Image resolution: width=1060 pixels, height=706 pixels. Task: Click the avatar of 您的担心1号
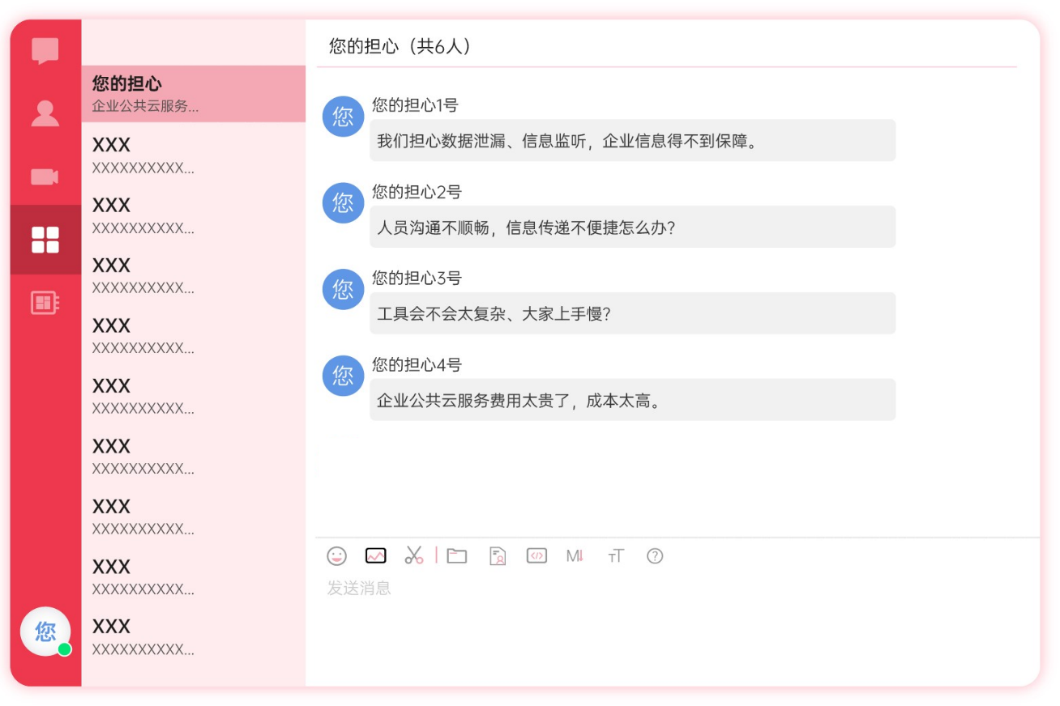343,117
